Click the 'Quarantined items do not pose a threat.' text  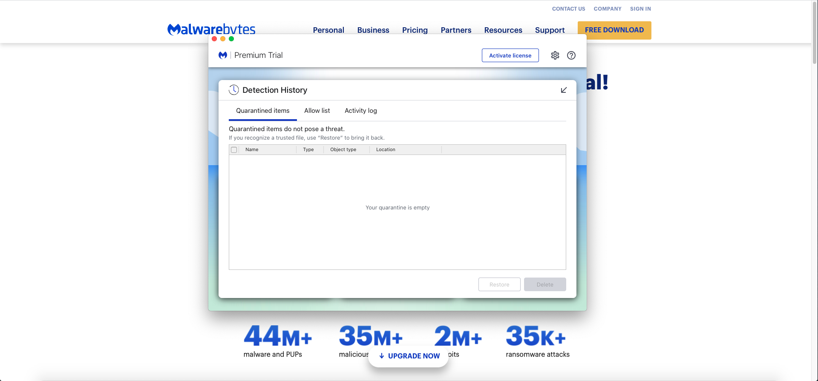[287, 129]
